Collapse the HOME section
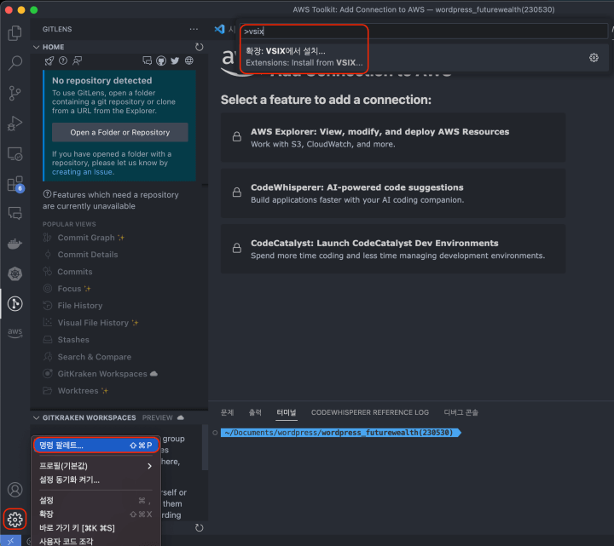Viewport: 614px width, 546px height. 37,47
